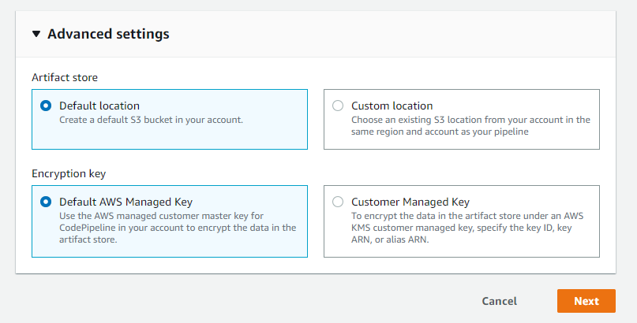Collapse the Advanced settings disclosure triangle

click(x=36, y=35)
